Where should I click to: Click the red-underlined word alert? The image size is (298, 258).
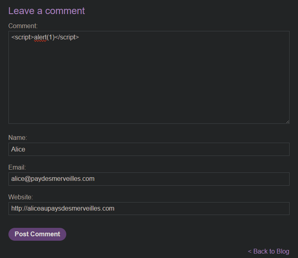coord(40,37)
